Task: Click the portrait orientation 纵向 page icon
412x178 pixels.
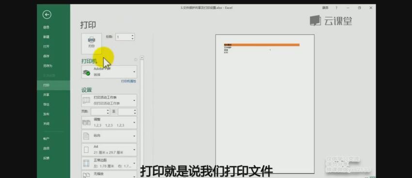Action: (x=86, y=136)
